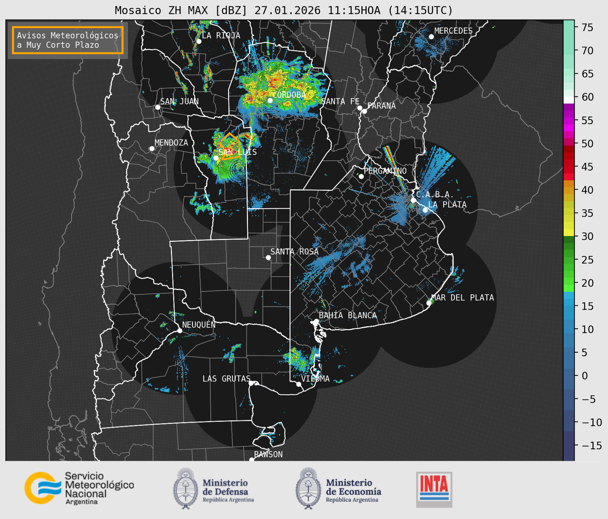Viewport: 608px width, 519px height.
Task: Open the Avisos Meteorológicos a Muy Corto Plazo legend
Action: pyautogui.click(x=68, y=40)
